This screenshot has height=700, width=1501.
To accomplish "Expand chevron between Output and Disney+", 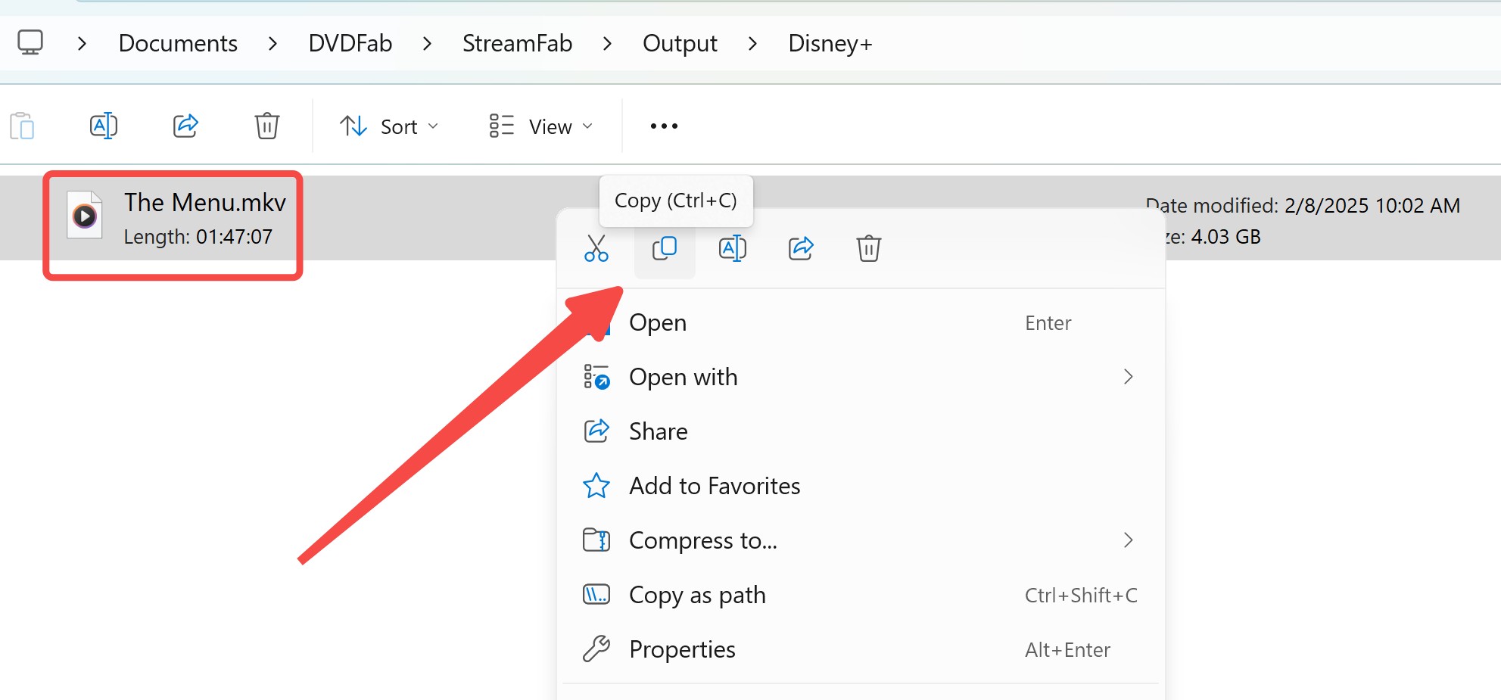I will point(752,44).
